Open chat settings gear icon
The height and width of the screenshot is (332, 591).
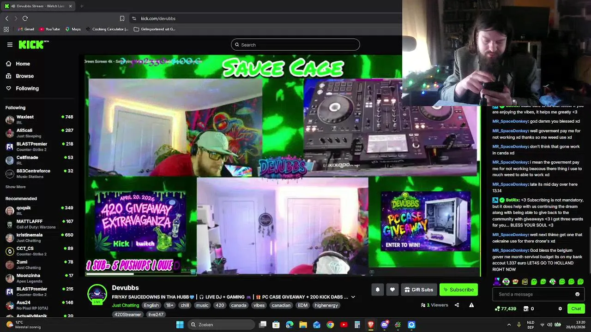(x=560, y=308)
